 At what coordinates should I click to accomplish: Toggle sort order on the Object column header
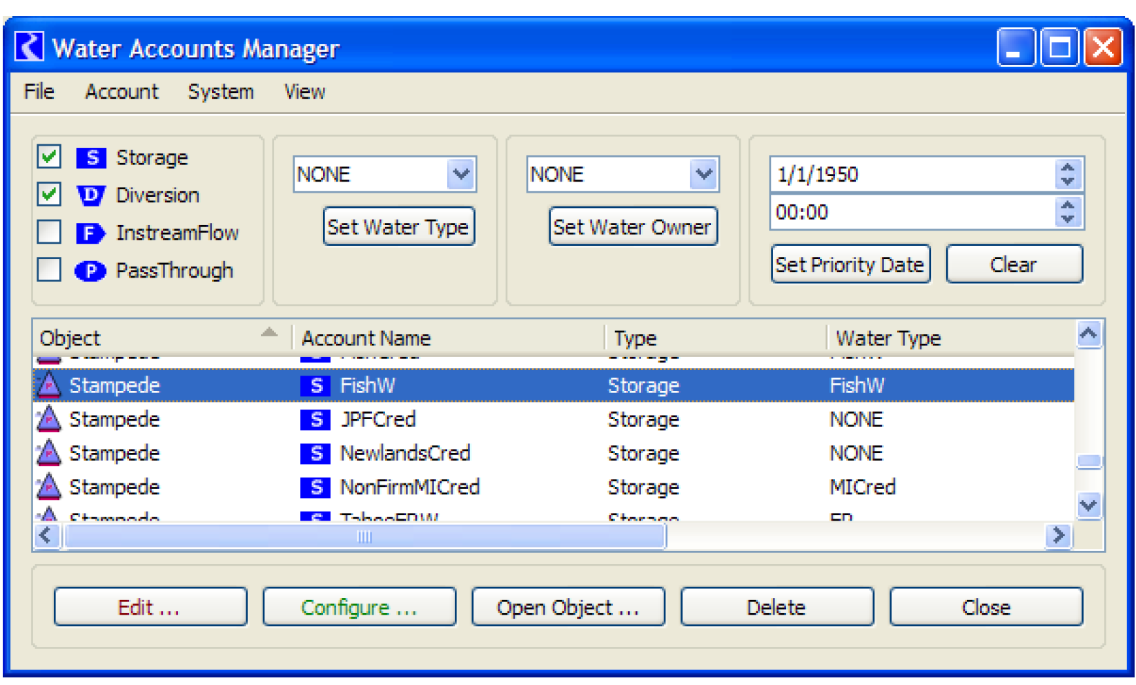point(159,338)
